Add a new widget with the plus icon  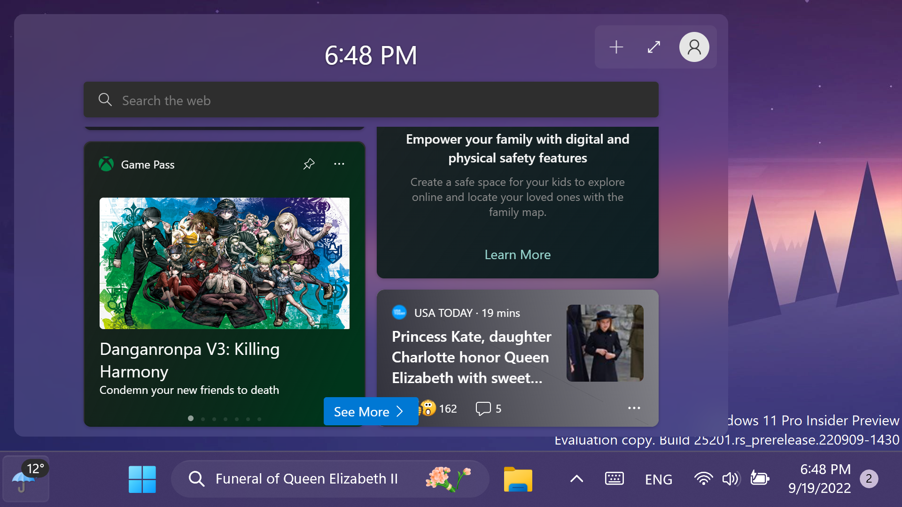pyautogui.click(x=616, y=47)
